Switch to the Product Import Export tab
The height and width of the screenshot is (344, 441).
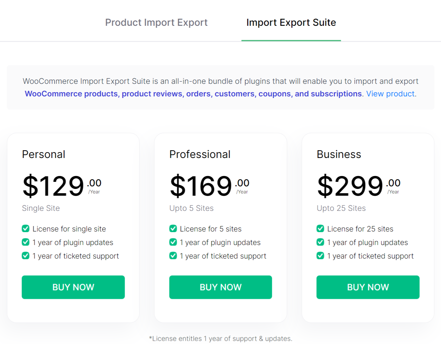(x=156, y=23)
